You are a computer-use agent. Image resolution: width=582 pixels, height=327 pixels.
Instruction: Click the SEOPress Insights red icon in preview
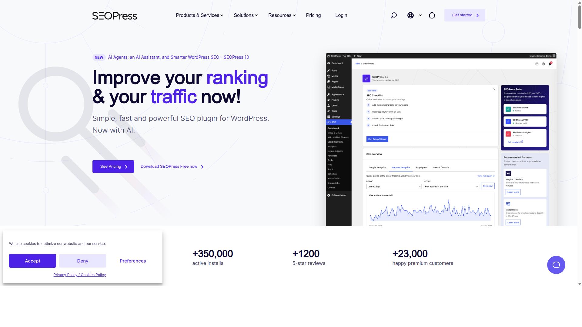(x=508, y=134)
